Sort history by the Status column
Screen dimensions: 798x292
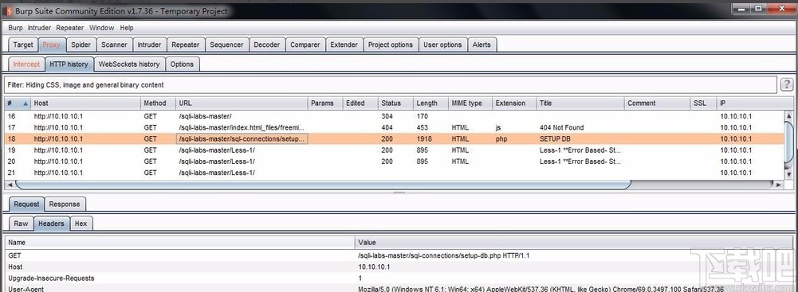tap(395, 103)
